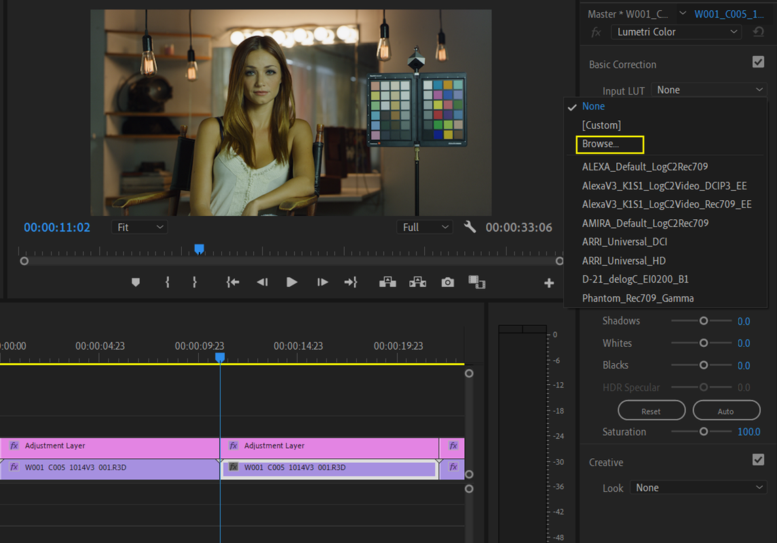Select None in the Input LUT list

pyautogui.click(x=666, y=106)
